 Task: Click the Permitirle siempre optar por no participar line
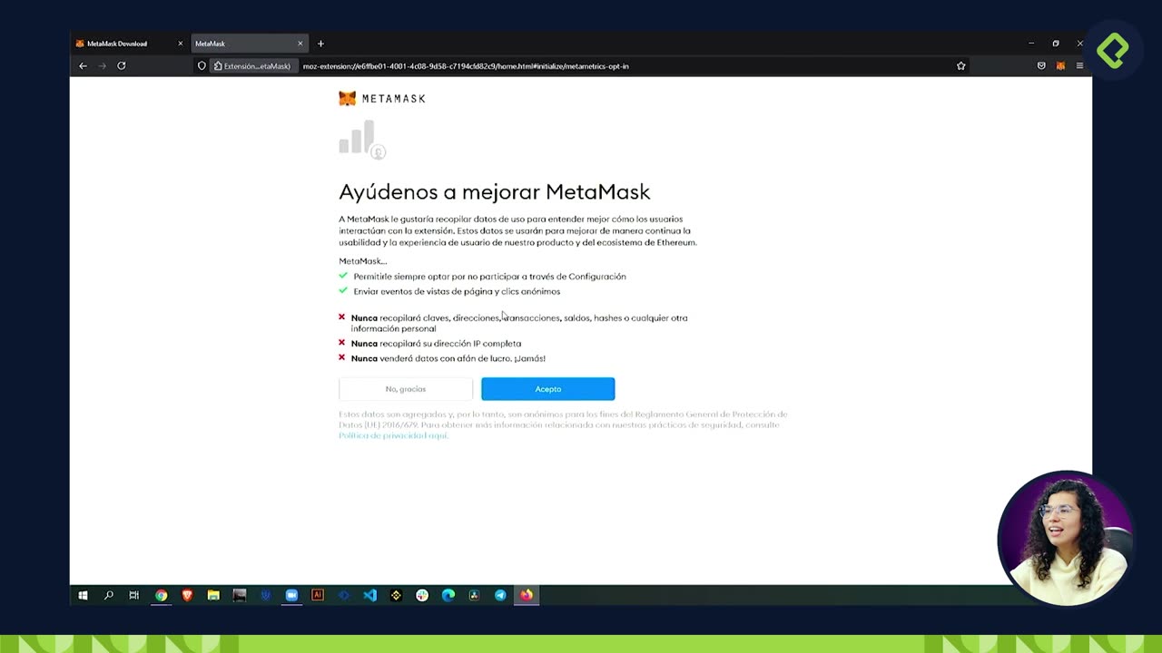click(489, 277)
